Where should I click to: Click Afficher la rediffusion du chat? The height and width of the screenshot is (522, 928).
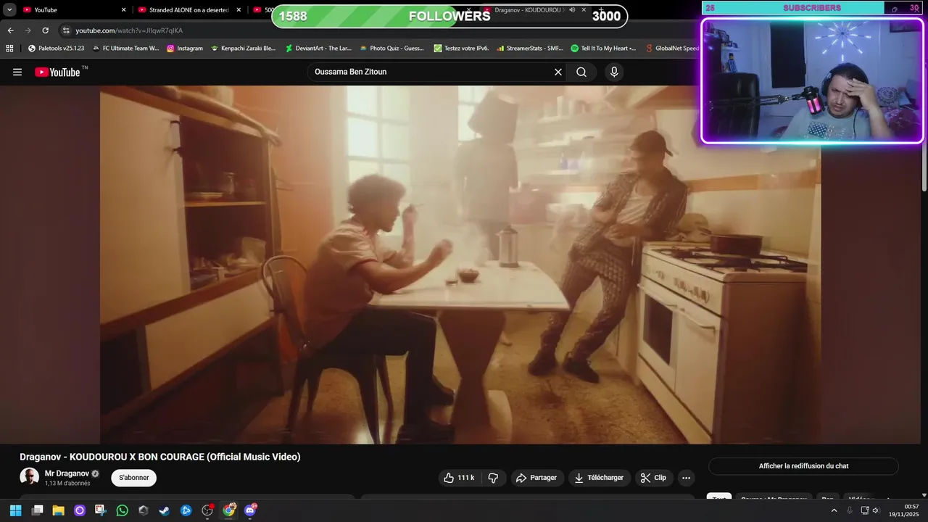803,466
